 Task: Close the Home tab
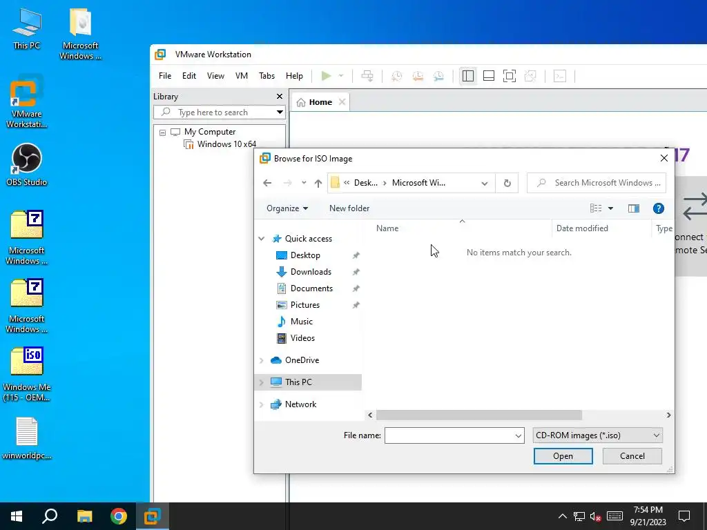click(x=342, y=102)
